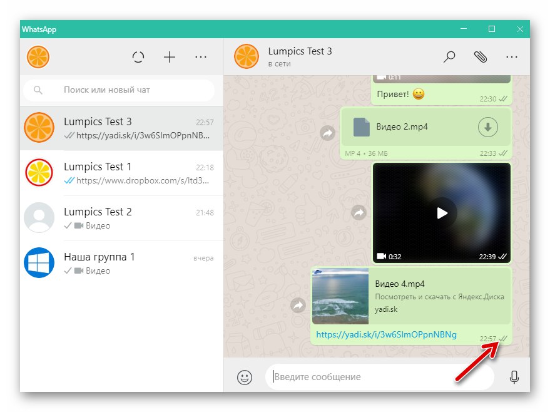Play the 0:32 video message
Screen dimensions: 550x412
pyautogui.click(x=442, y=213)
